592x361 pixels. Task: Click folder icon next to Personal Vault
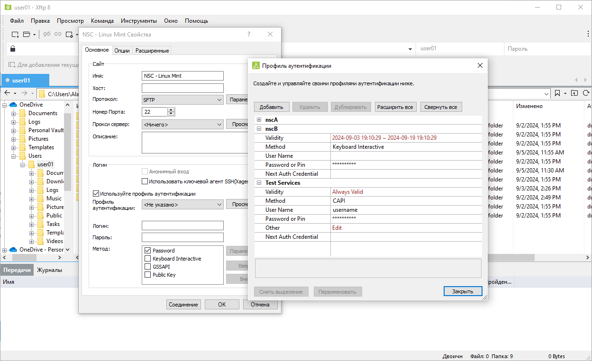coord(22,130)
